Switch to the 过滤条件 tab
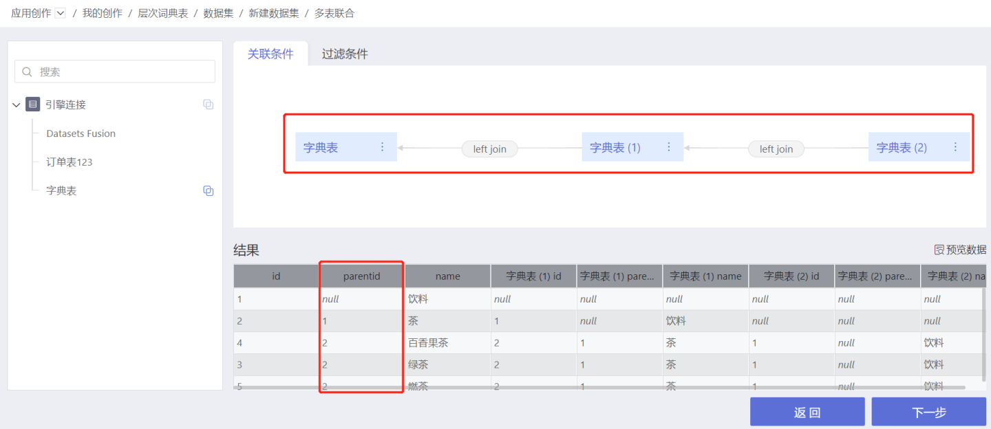This screenshot has height=429, width=991. 345,54
